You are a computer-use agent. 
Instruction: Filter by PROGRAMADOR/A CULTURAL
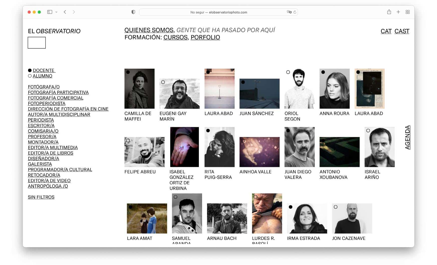click(60, 170)
